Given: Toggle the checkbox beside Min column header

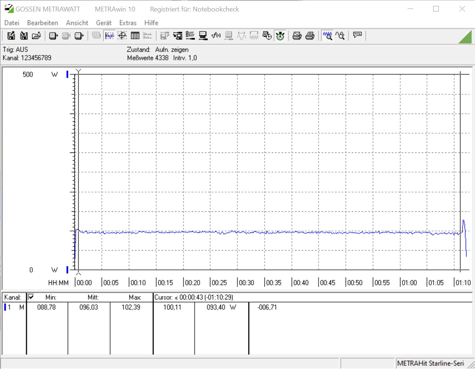Looking at the screenshot, I should pos(31,297).
